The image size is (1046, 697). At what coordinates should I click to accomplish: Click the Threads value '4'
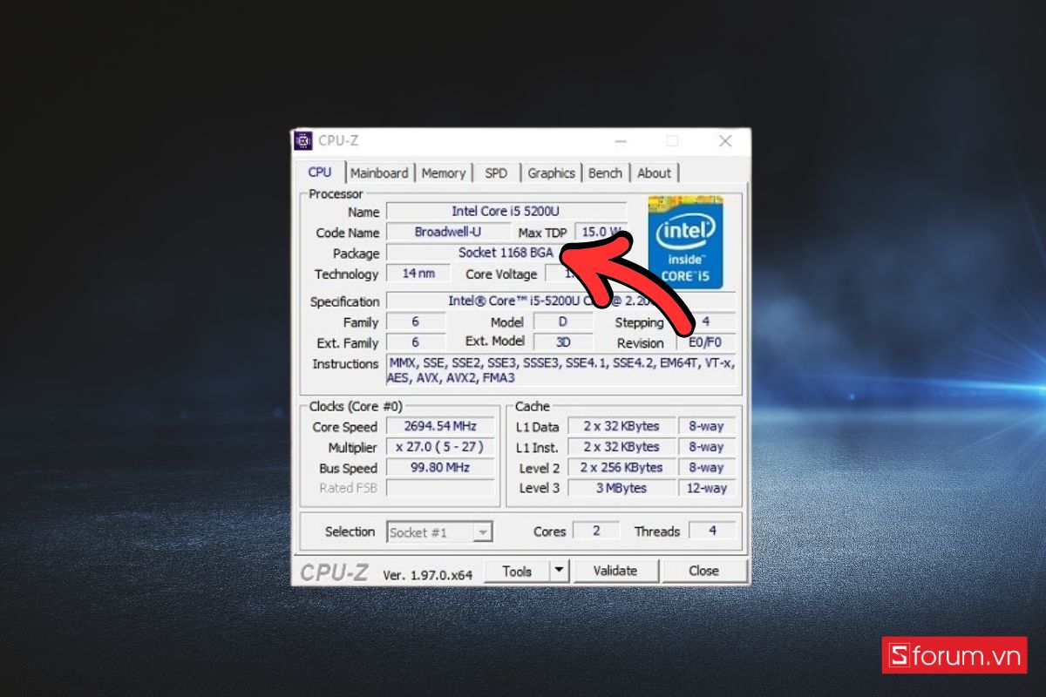pos(712,531)
